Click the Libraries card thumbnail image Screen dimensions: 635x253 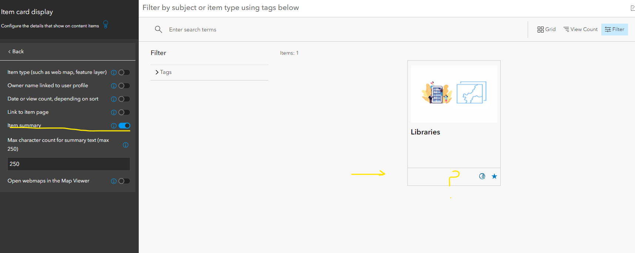pos(454,94)
